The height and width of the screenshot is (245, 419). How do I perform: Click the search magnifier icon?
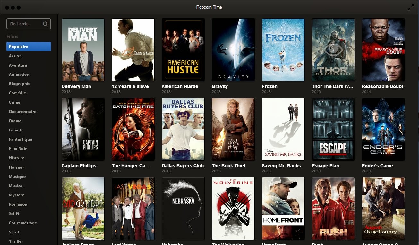coord(45,24)
